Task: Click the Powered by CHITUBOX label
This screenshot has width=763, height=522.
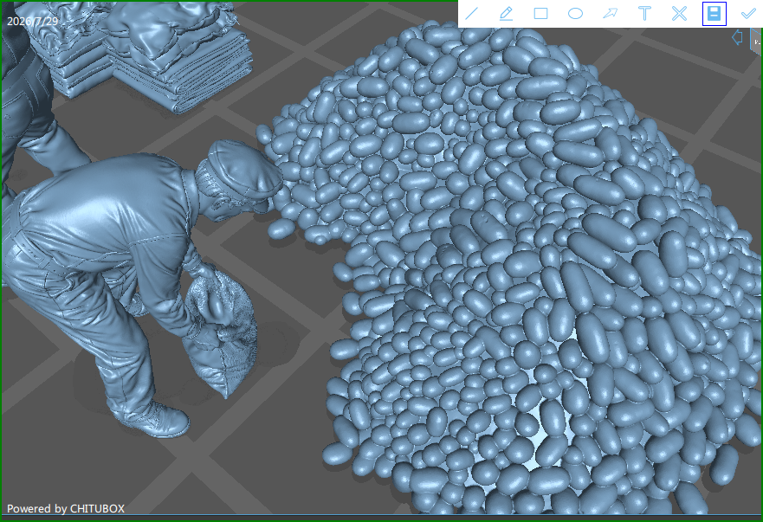Action: [x=66, y=508]
